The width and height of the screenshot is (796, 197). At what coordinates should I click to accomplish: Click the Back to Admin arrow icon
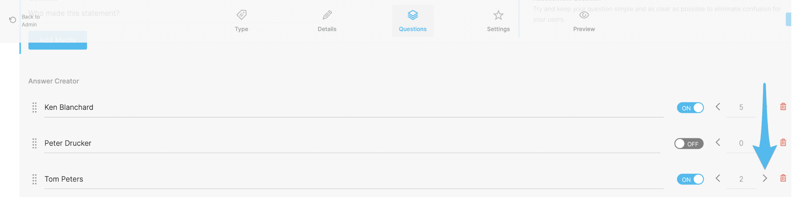click(x=13, y=20)
